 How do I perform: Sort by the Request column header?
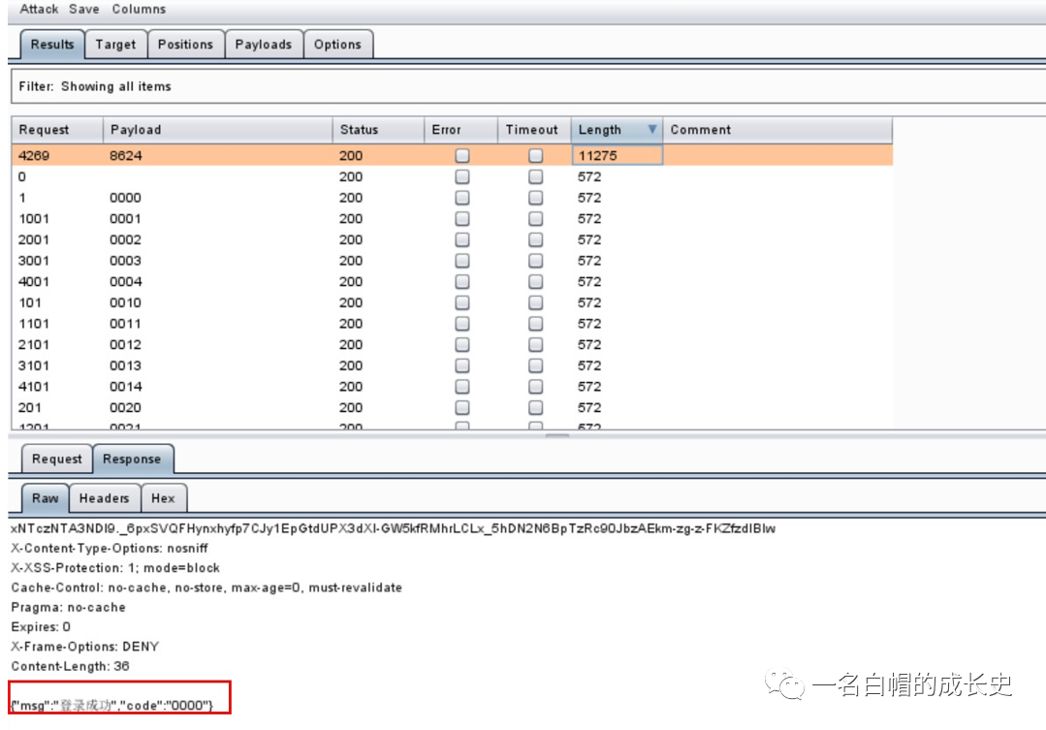[57, 130]
